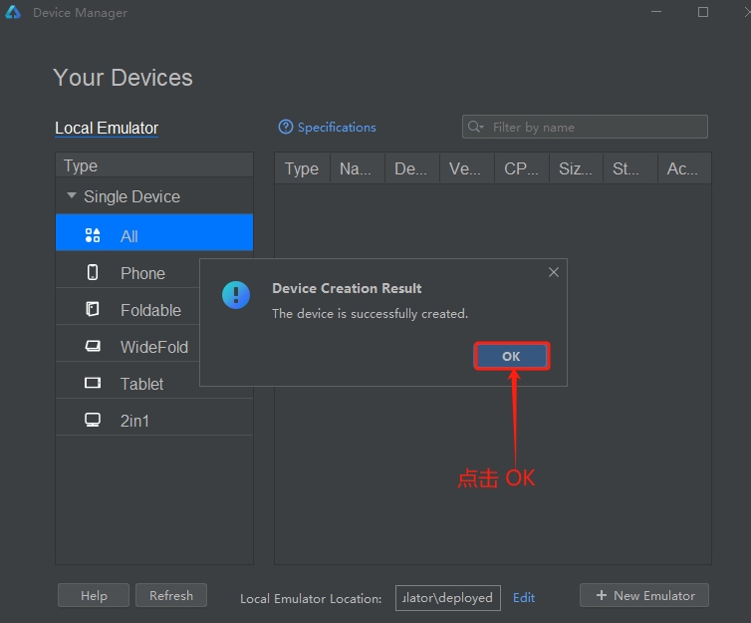Edit the Local Emulator Location
Viewport: 751px width, 623px height.
524,598
